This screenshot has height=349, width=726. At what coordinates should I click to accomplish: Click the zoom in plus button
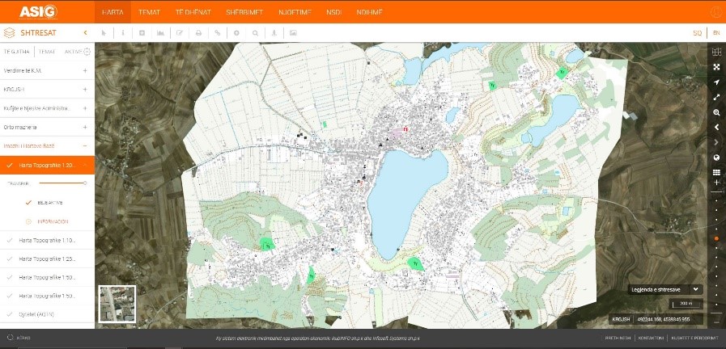click(x=716, y=183)
